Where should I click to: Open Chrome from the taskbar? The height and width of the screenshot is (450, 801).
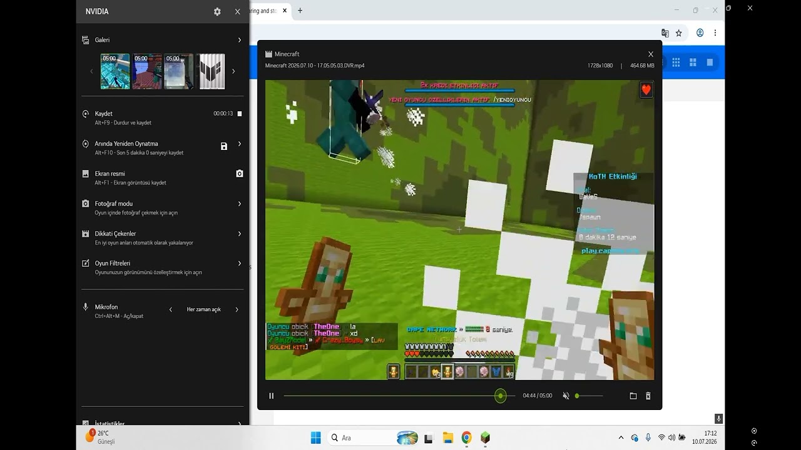(466, 437)
